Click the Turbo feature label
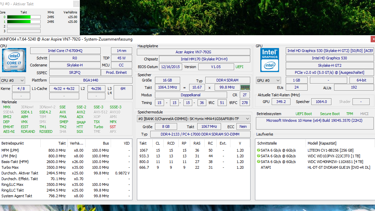 tap(98, 127)
